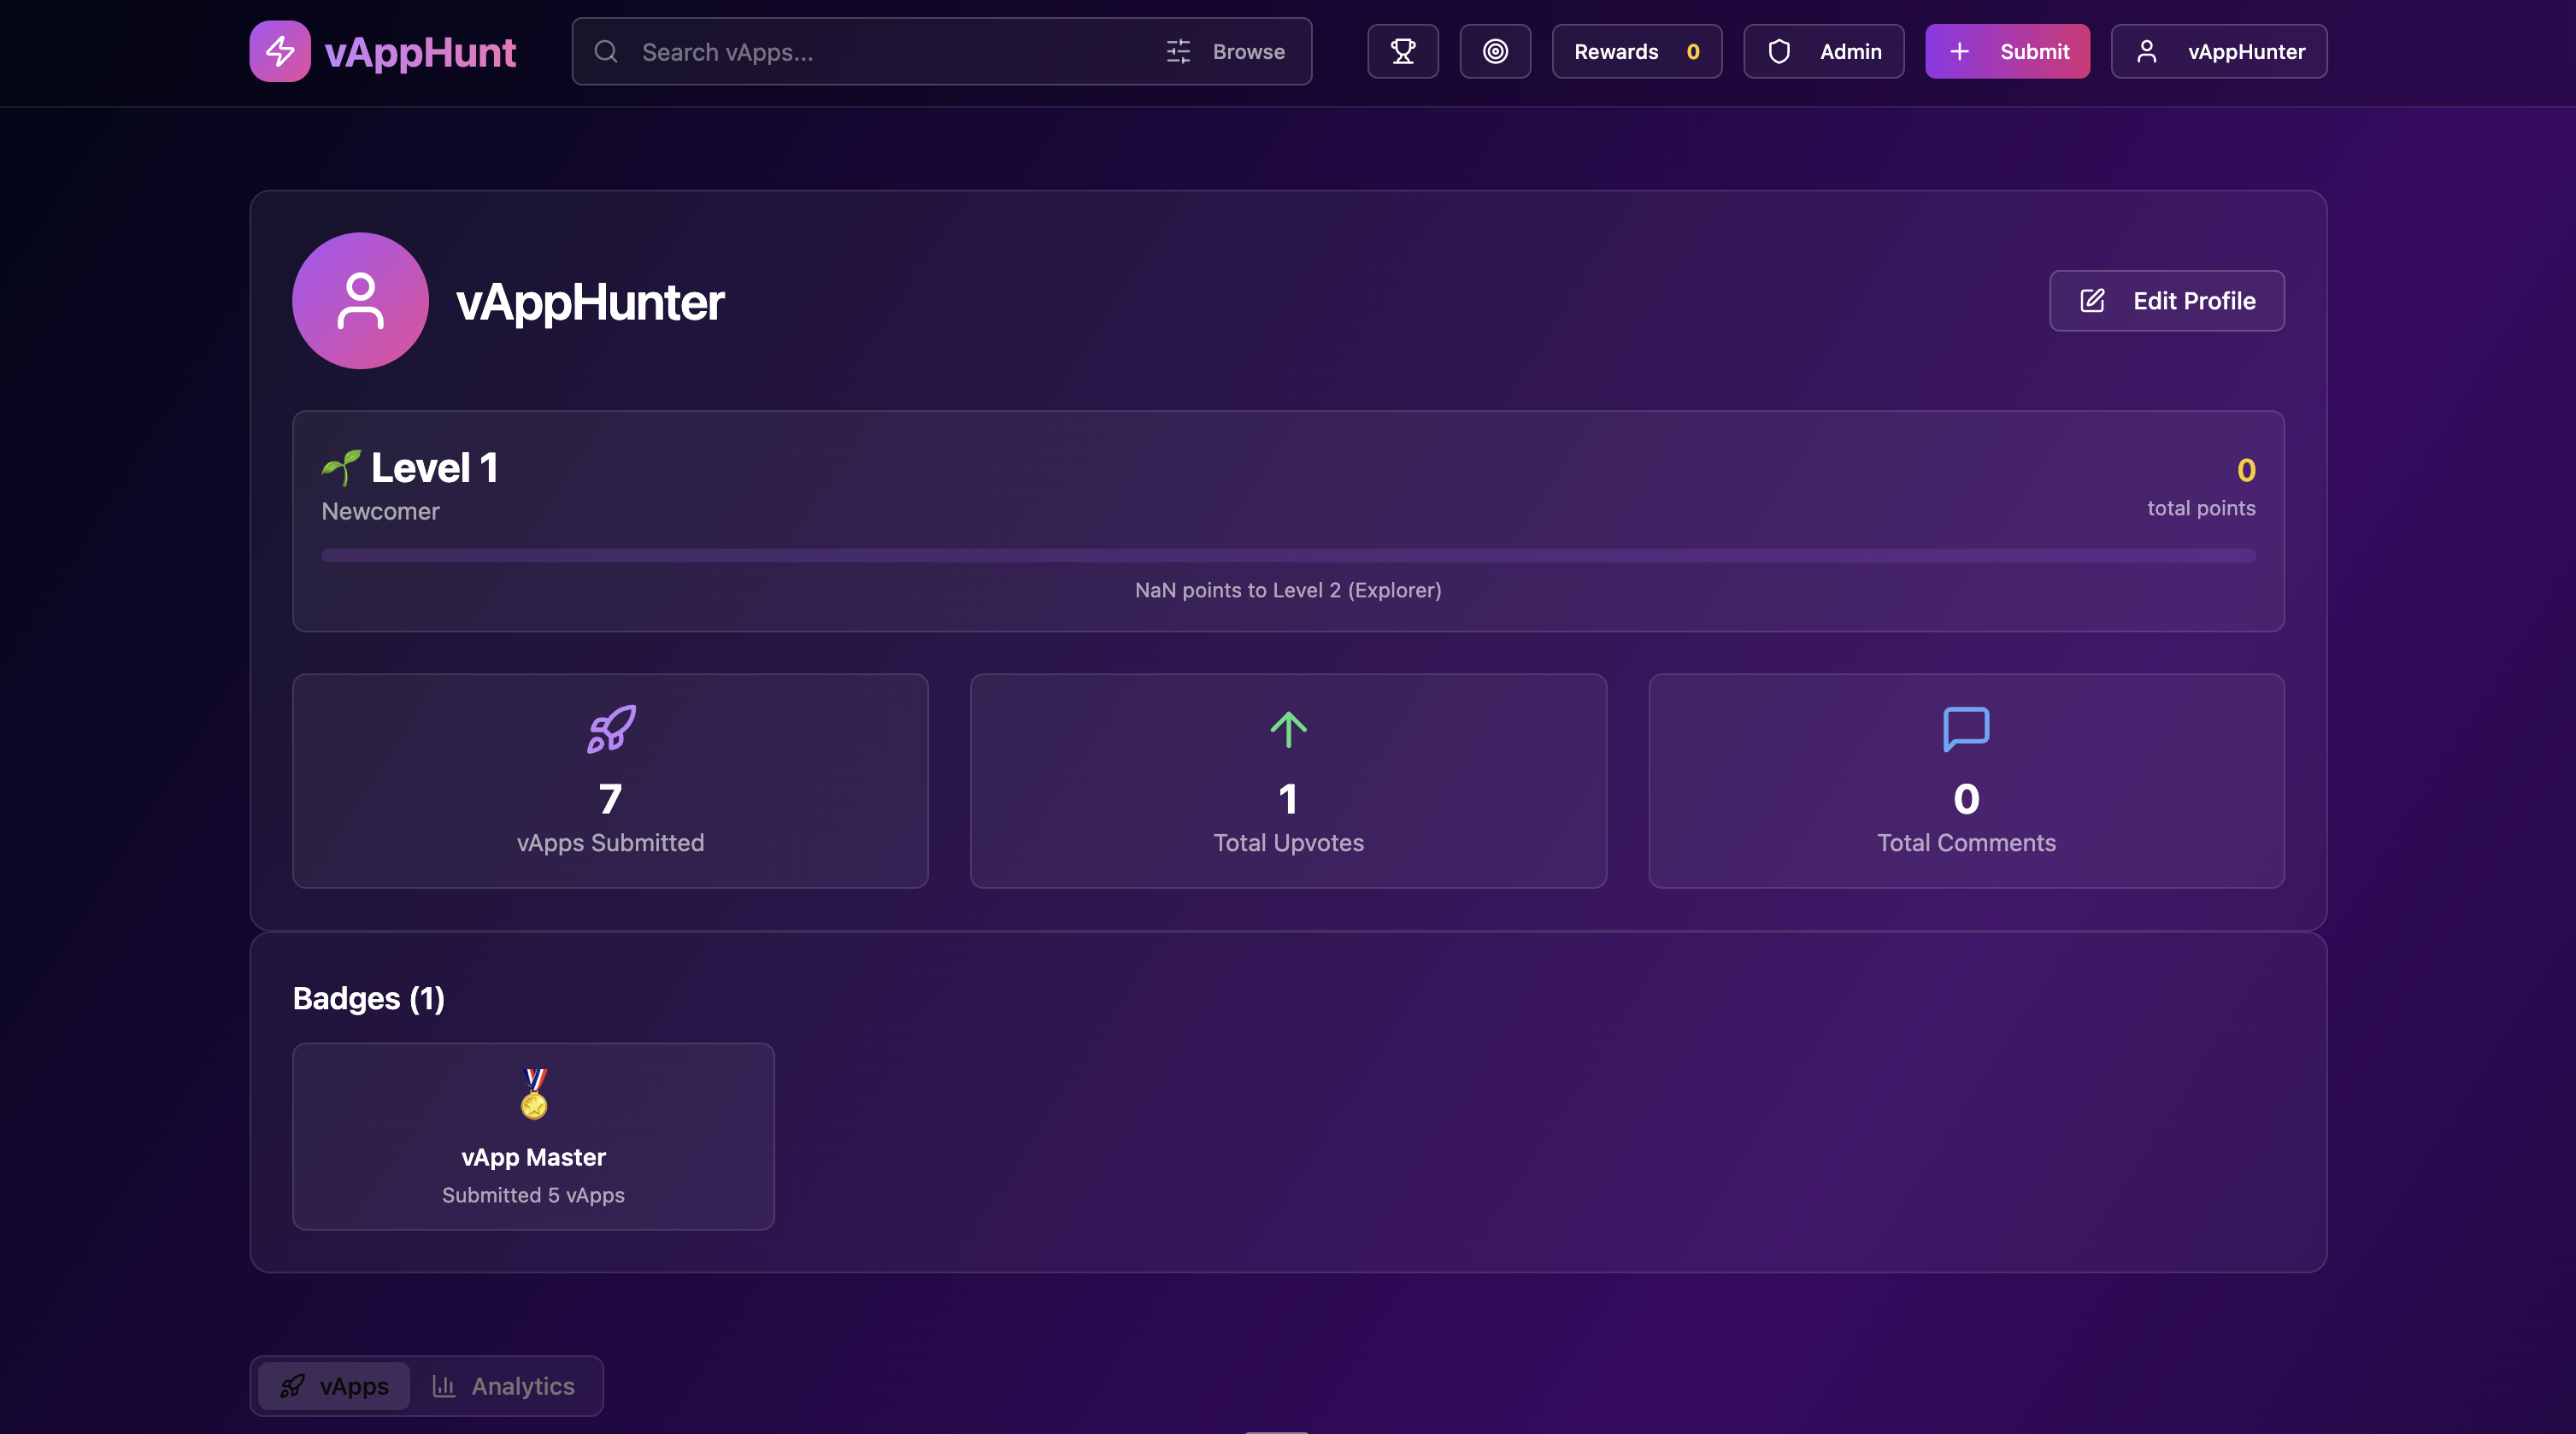Viewport: 2576px width, 1434px height.
Task: Open the trophy leaderboard icon
Action: [1402, 50]
